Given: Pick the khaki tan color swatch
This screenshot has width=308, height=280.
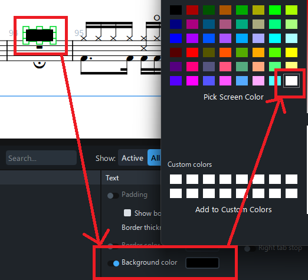Looking at the screenshot, I should tap(258, 24).
